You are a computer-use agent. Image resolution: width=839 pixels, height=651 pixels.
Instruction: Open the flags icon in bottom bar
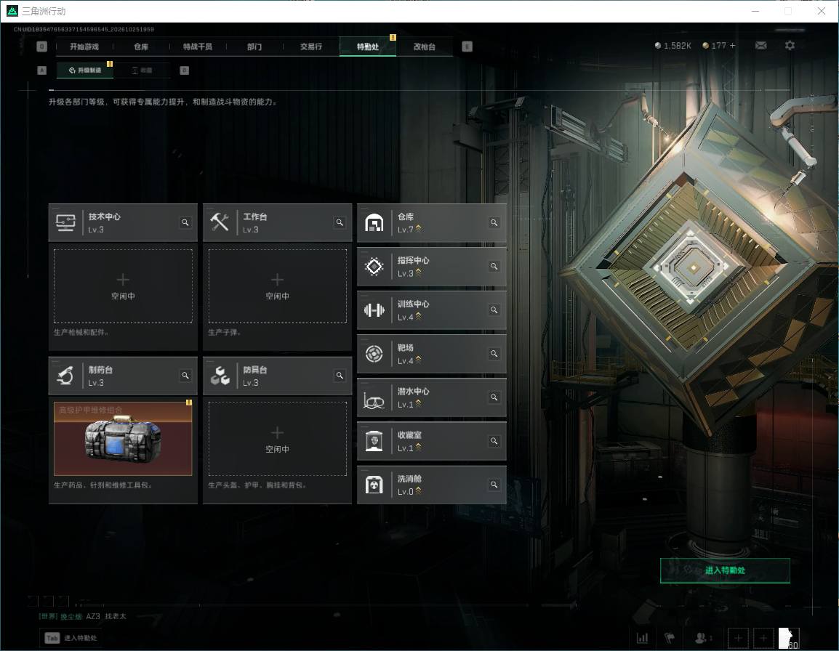click(670, 638)
